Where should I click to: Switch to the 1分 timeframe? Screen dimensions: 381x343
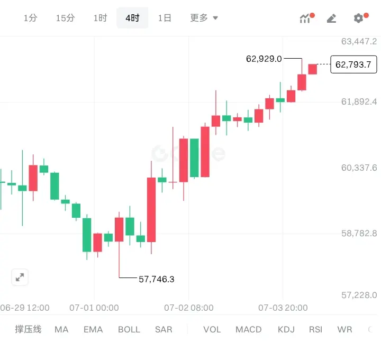click(x=30, y=18)
